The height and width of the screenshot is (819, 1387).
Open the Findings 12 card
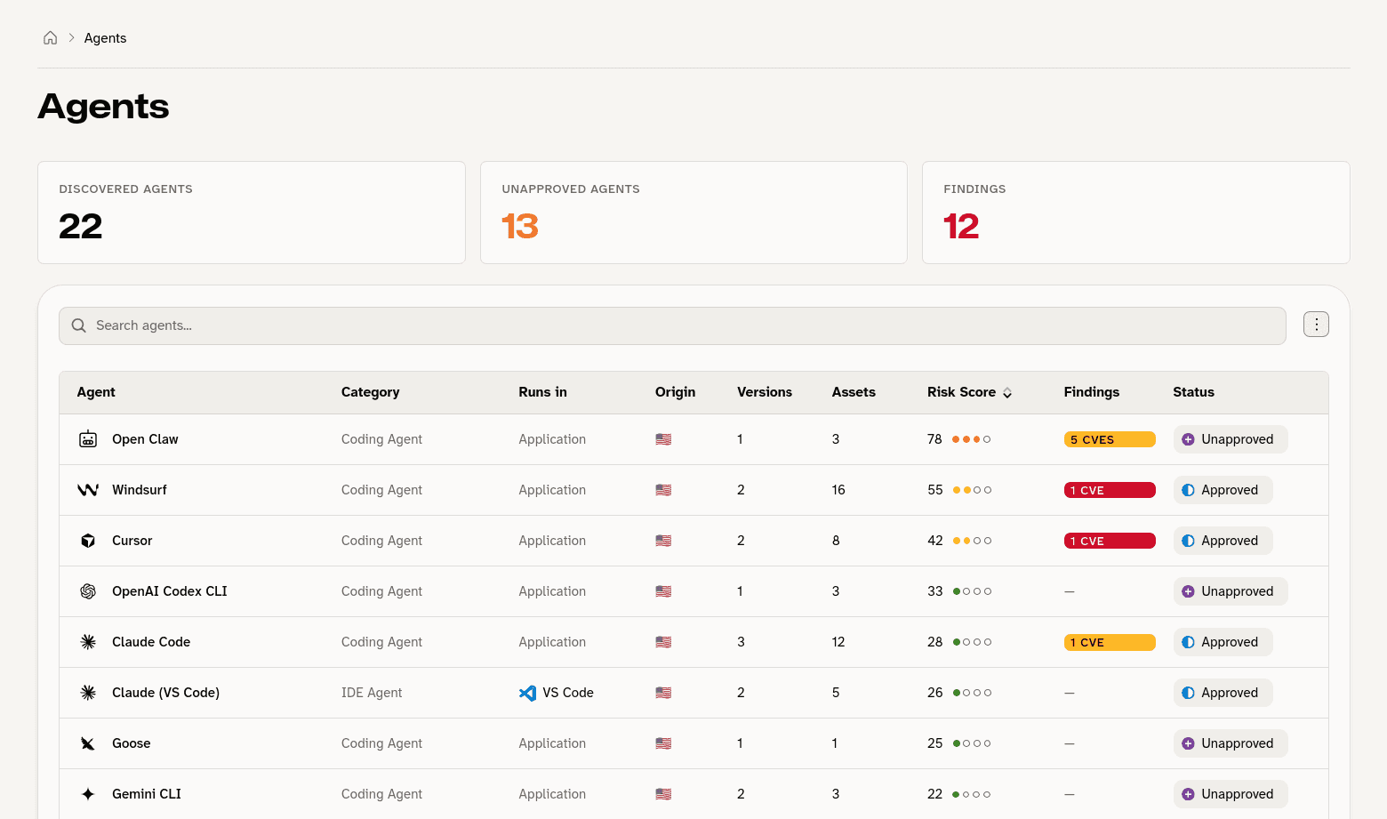[1136, 213]
